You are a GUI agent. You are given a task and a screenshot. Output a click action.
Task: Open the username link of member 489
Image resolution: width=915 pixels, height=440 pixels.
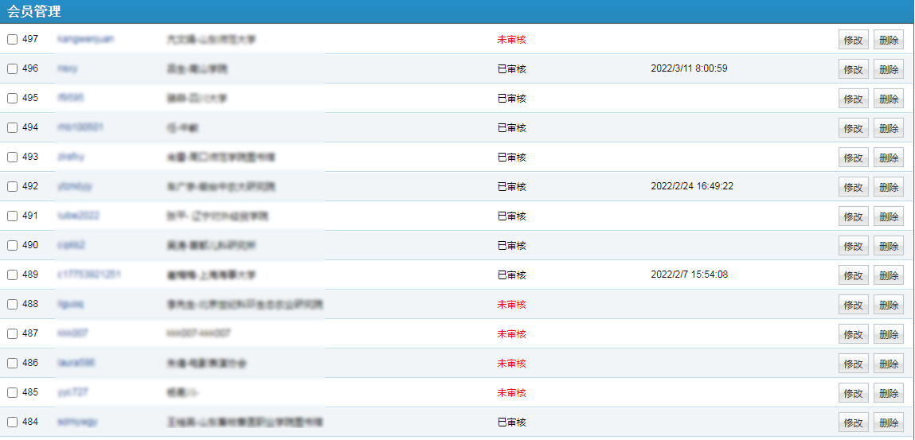tap(89, 275)
